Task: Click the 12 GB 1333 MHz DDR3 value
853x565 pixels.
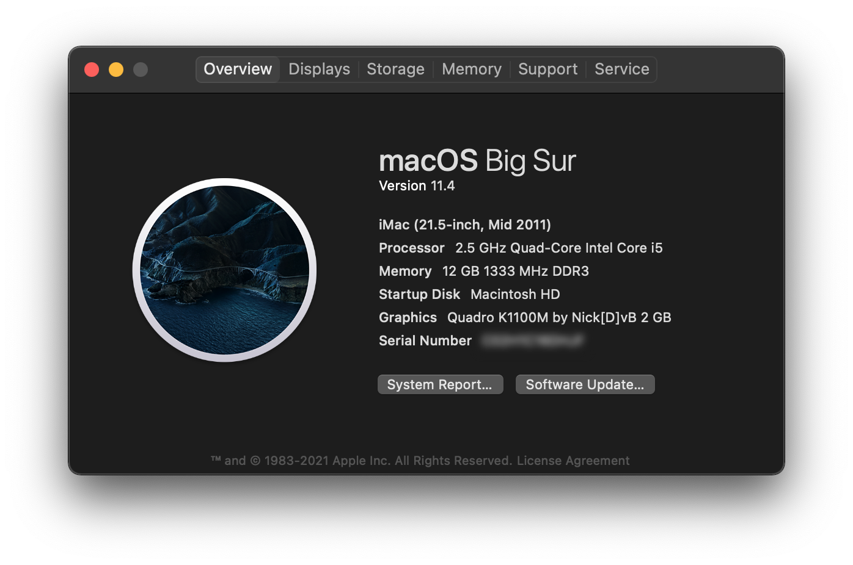Action: [x=516, y=271]
